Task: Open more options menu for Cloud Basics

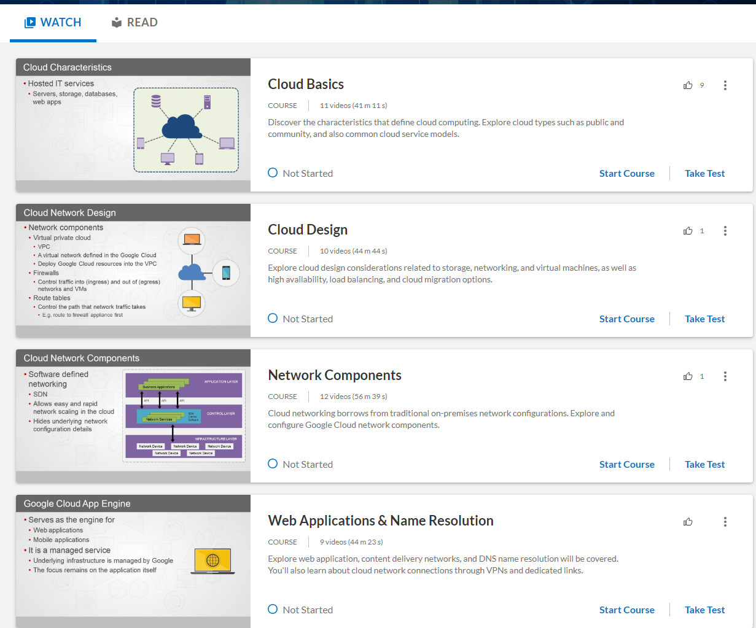Action: click(x=725, y=85)
